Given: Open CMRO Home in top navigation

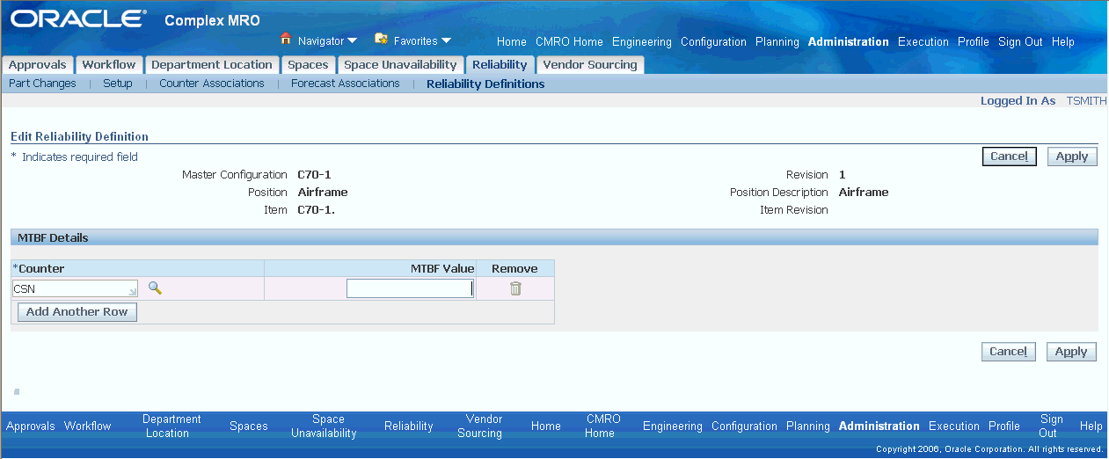Looking at the screenshot, I should [569, 41].
